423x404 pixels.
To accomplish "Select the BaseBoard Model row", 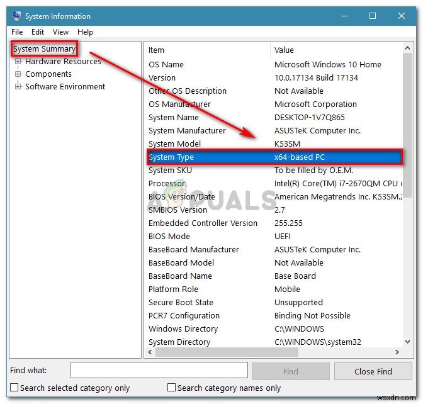I will coord(274,263).
